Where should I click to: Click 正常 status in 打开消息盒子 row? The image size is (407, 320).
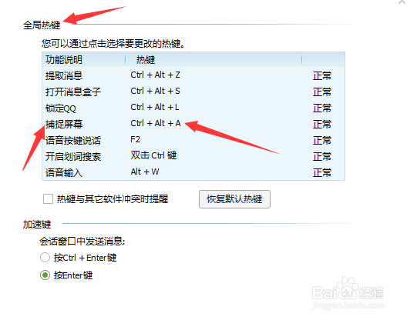point(322,92)
